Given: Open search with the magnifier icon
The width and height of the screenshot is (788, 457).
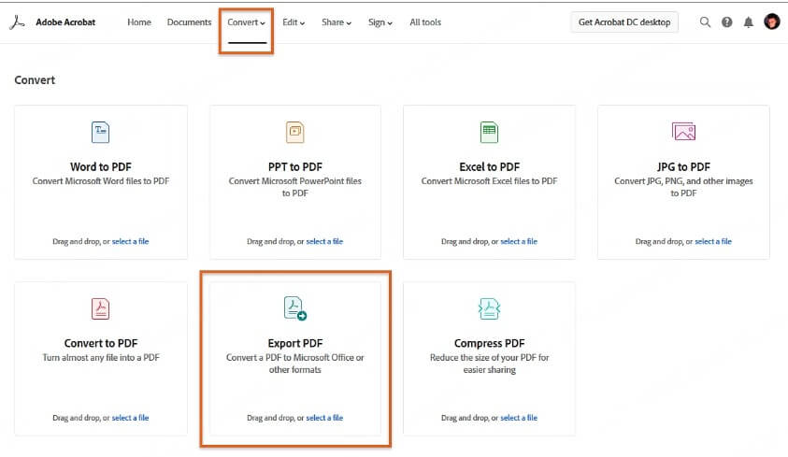Looking at the screenshot, I should [x=706, y=22].
